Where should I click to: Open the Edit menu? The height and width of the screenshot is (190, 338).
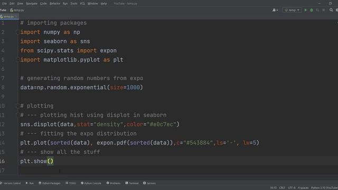click(x=12, y=4)
